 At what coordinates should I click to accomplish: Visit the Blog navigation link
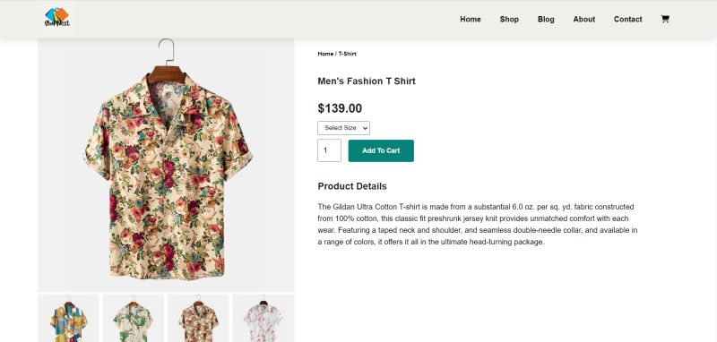tap(546, 19)
